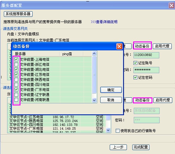Click 完成配置 button
Viewport: 175px width, 154px height.
point(141,147)
